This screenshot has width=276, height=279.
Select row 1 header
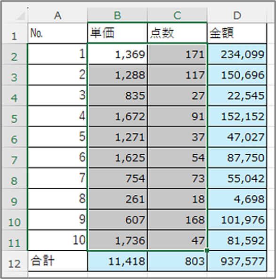14,33
